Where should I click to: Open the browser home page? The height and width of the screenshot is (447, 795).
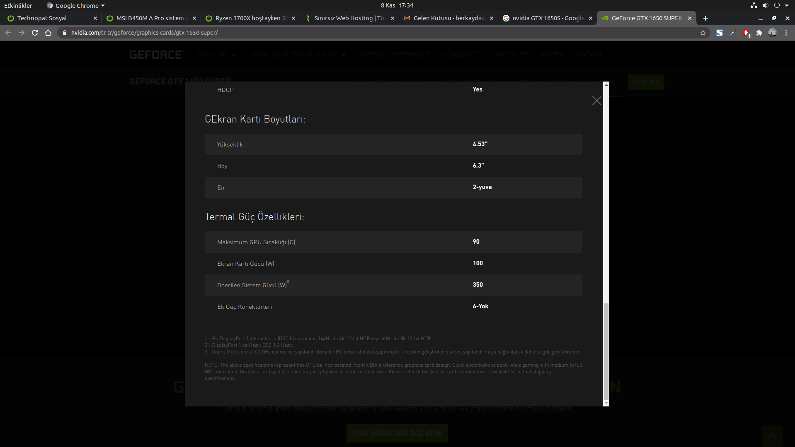[48, 33]
